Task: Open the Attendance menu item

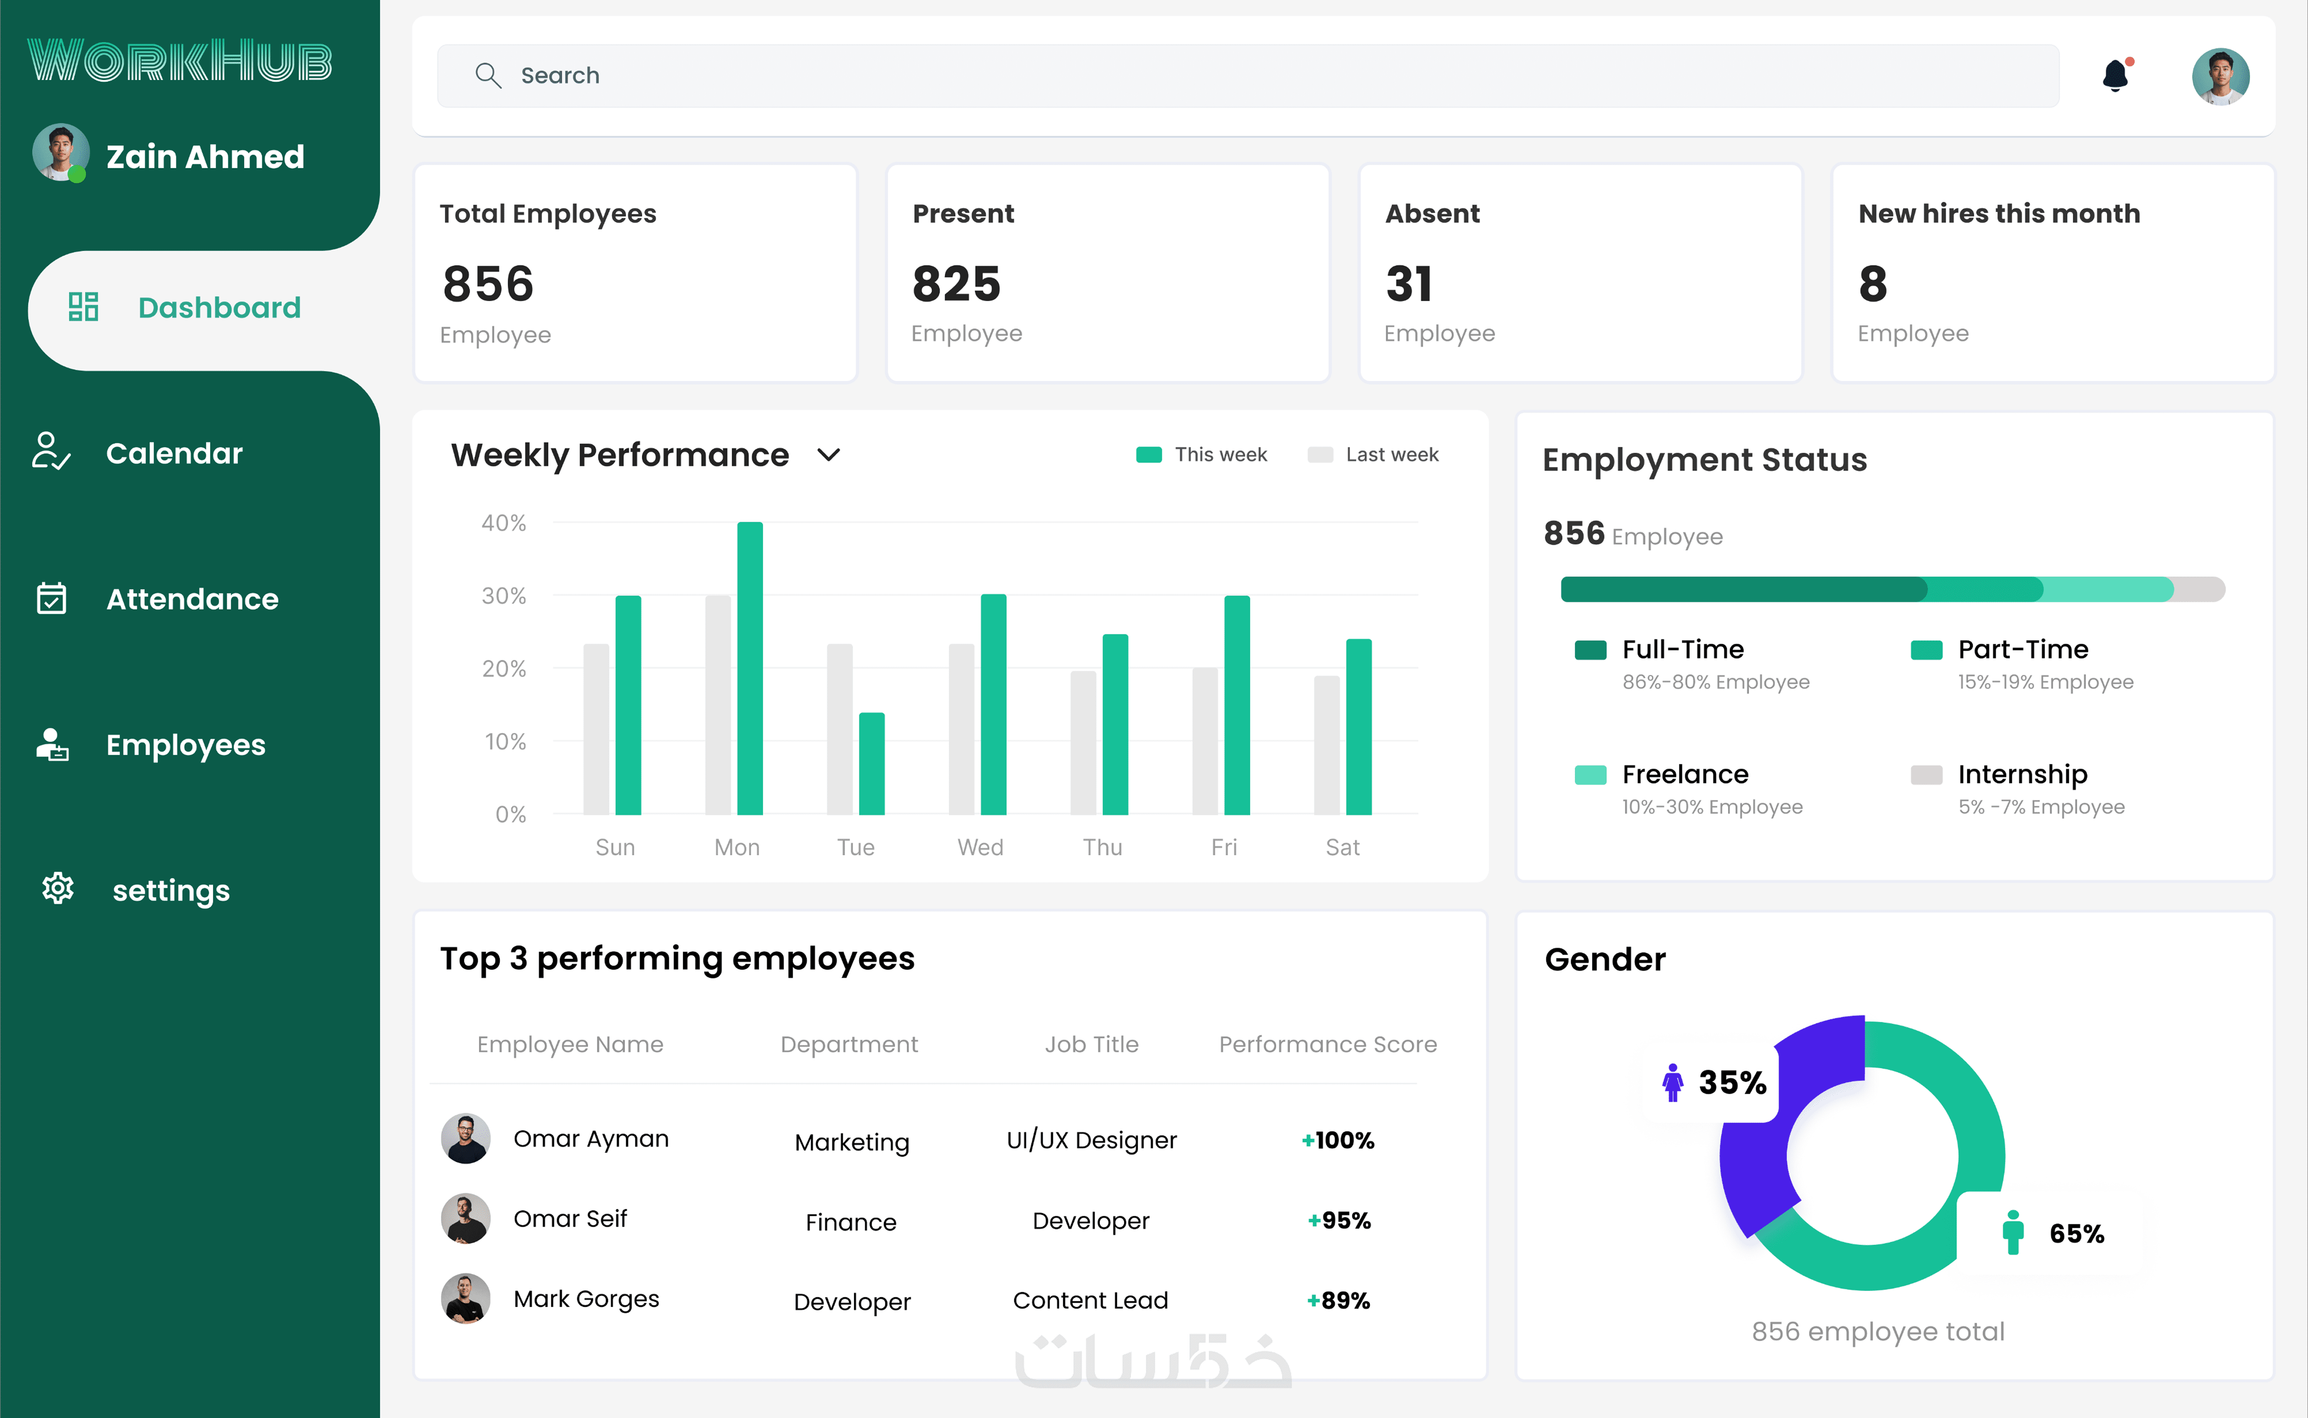Action: [192, 599]
